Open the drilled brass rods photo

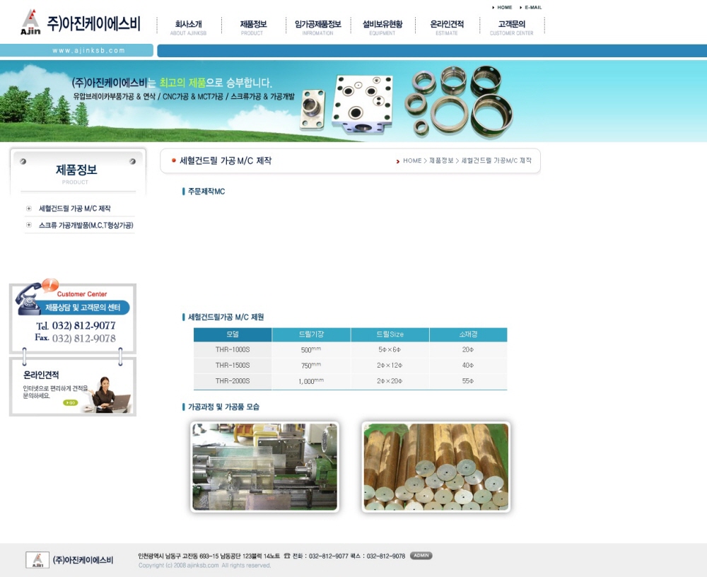436,467
